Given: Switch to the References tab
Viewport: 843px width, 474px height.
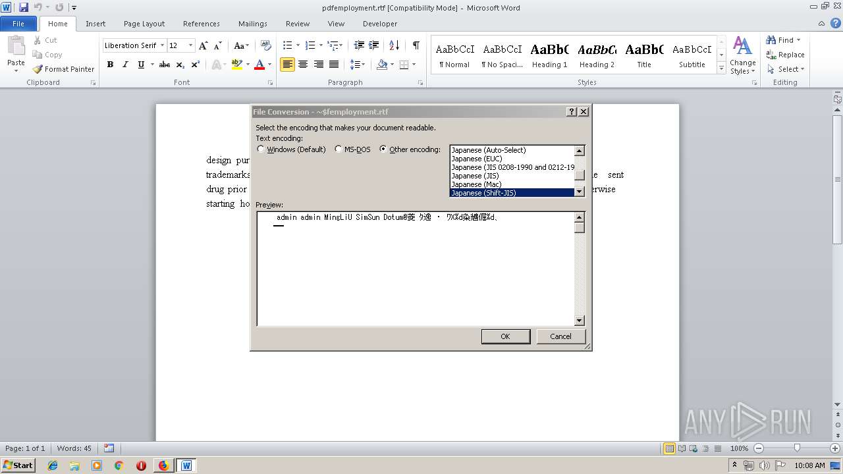Looking at the screenshot, I should 202,24.
